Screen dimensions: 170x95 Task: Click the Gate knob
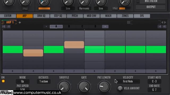[84, 87]
